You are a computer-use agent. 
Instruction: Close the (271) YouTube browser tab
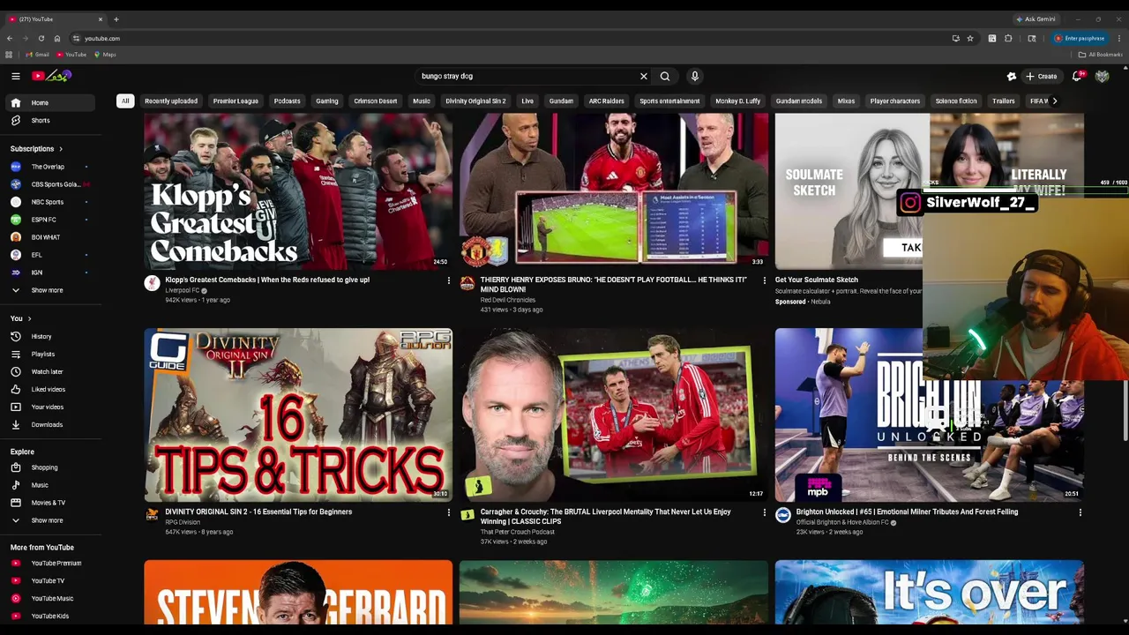100,19
